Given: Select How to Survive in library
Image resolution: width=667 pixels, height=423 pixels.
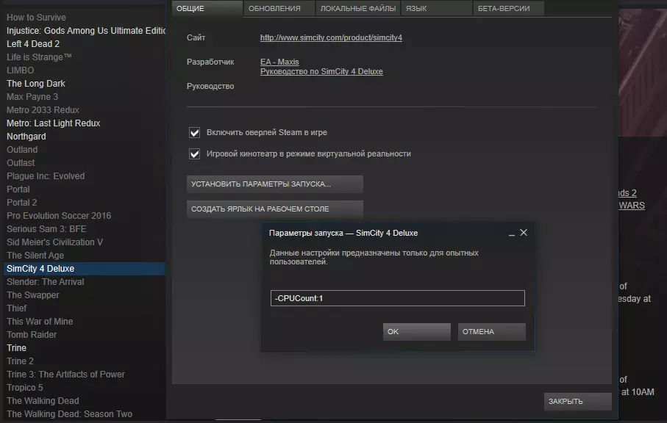Looking at the screenshot, I should point(36,18).
